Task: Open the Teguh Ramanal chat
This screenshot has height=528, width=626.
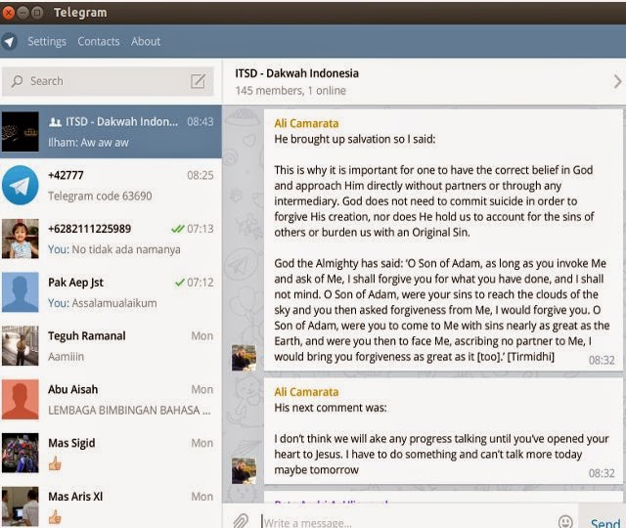Action: pos(111,345)
